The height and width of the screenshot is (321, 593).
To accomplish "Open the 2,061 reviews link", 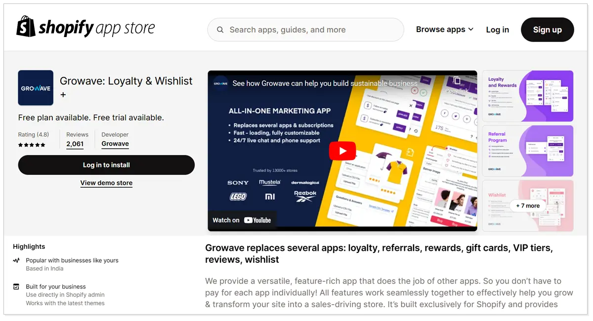I will 75,144.
